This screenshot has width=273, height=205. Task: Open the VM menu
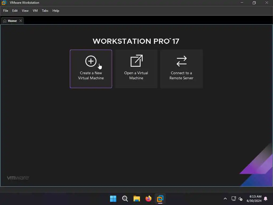35,11
